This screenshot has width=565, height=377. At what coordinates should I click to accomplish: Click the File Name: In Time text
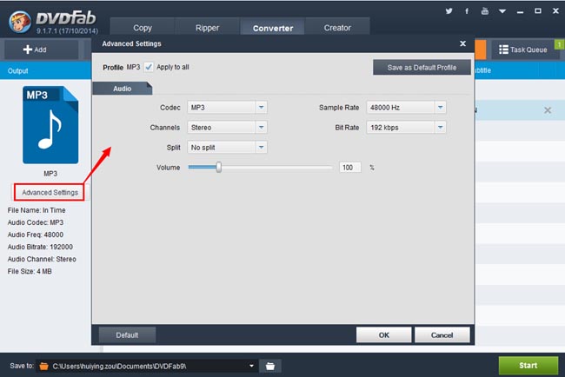point(37,210)
